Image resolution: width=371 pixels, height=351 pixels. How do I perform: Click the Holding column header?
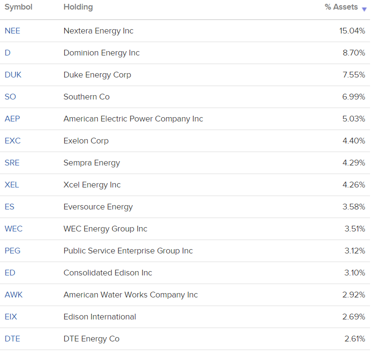[x=78, y=7]
